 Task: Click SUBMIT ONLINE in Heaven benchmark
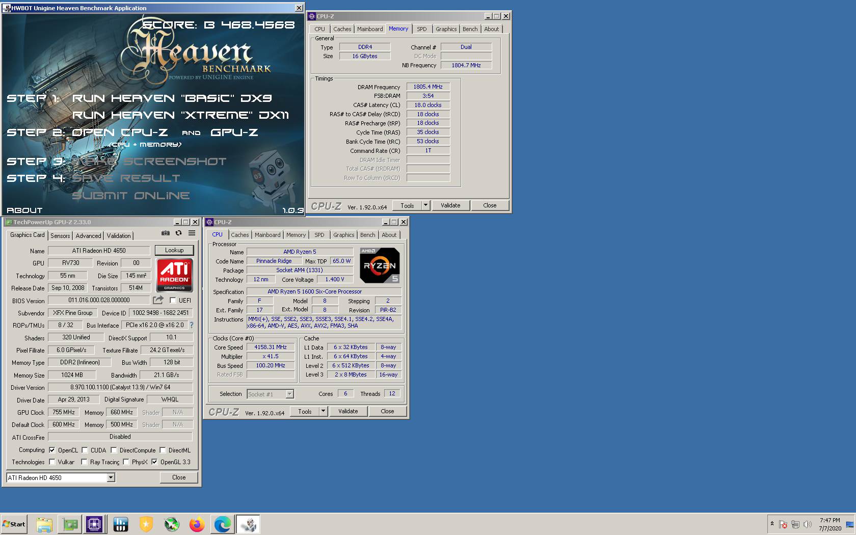tap(131, 196)
